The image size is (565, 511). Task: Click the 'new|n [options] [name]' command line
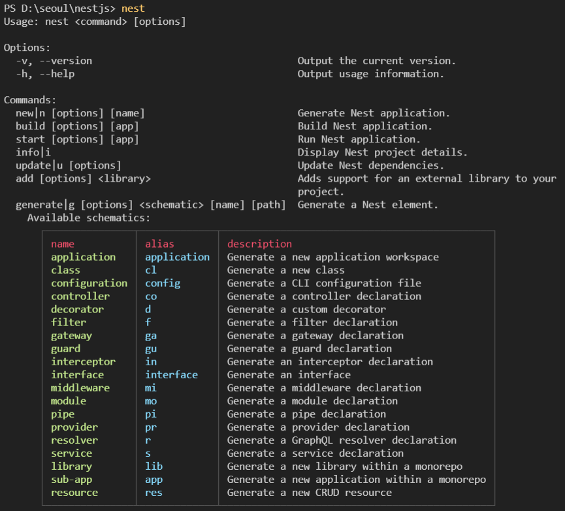[80, 113]
